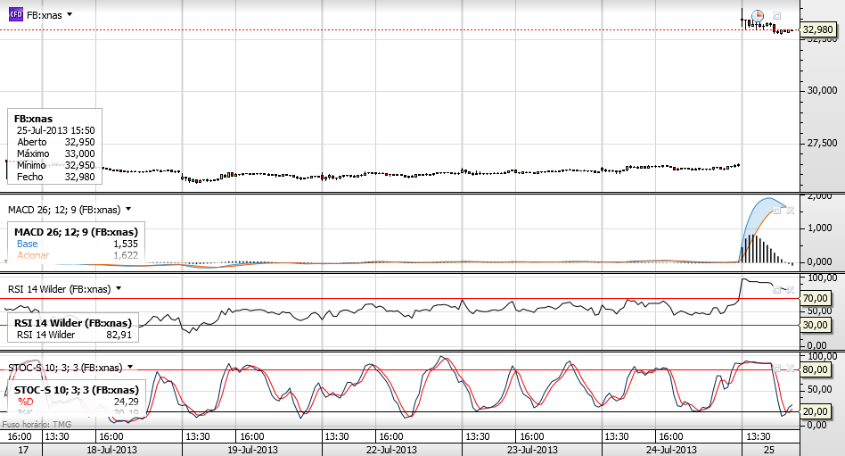This screenshot has height=456, width=845.
Task: Remove the RSI 14 Wilder panel
Action: [x=790, y=290]
